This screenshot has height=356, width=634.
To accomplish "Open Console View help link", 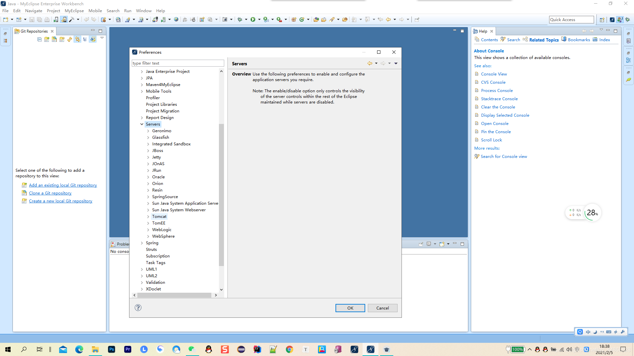I will [x=494, y=74].
